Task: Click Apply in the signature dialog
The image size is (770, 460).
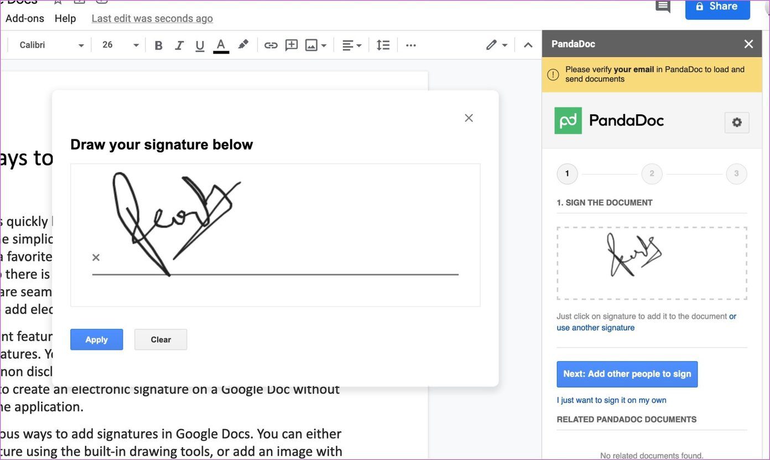Action: click(x=97, y=339)
